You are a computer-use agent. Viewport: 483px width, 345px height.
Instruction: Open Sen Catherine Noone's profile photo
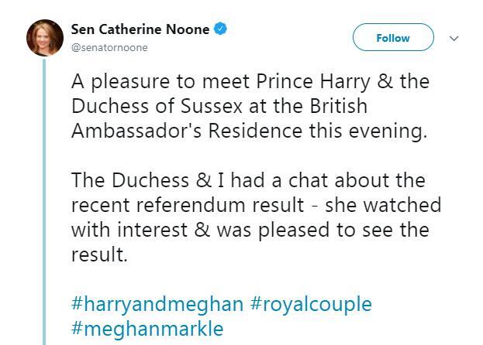tap(44, 39)
